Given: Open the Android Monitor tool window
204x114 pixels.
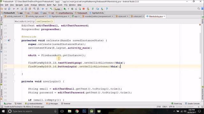Looking at the screenshot, I should point(34,104).
